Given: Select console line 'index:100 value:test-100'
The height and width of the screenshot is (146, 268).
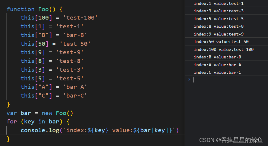Looking at the screenshot, I should tap(224, 49).
